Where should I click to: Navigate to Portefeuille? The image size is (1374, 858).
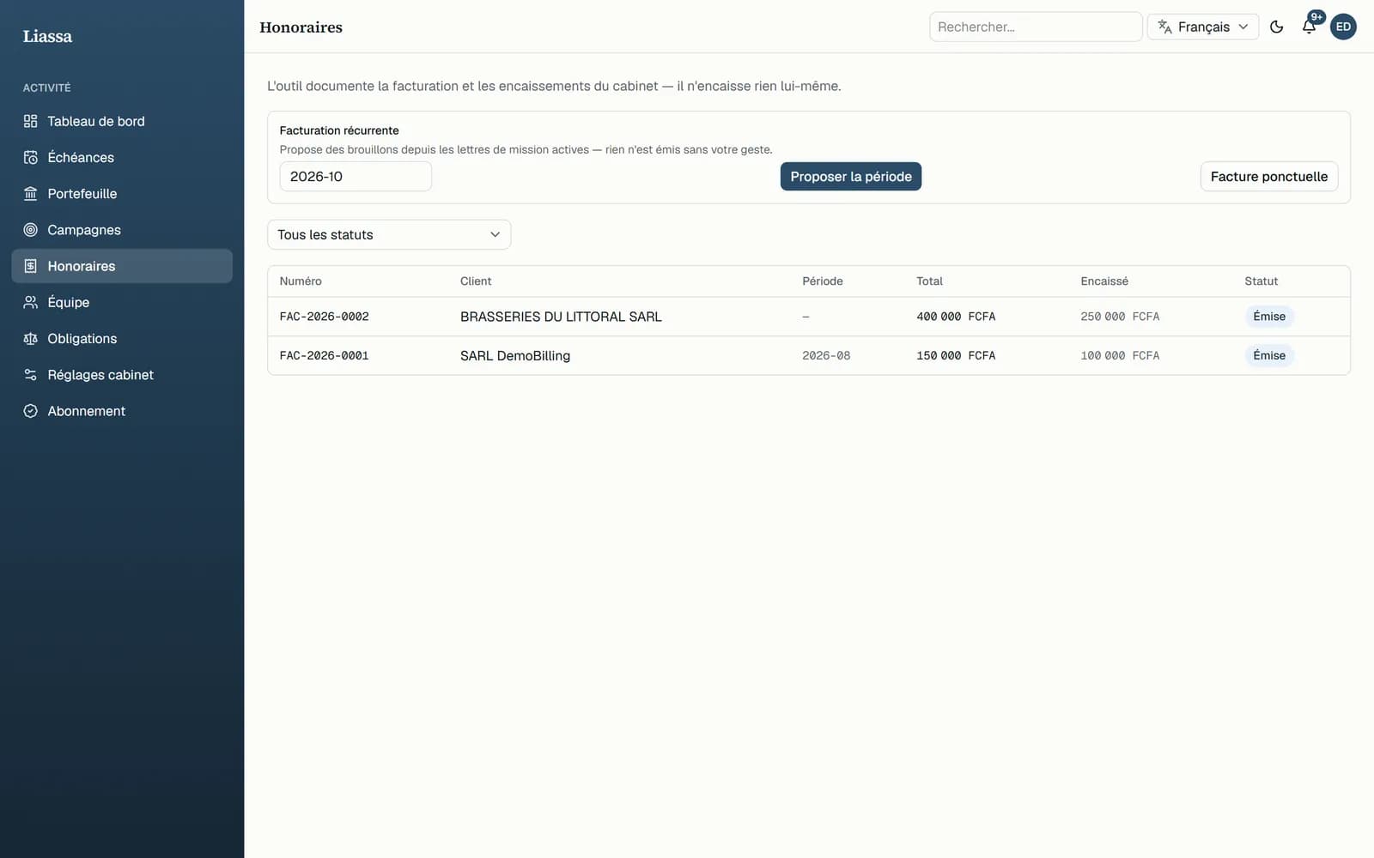(122, 194)
